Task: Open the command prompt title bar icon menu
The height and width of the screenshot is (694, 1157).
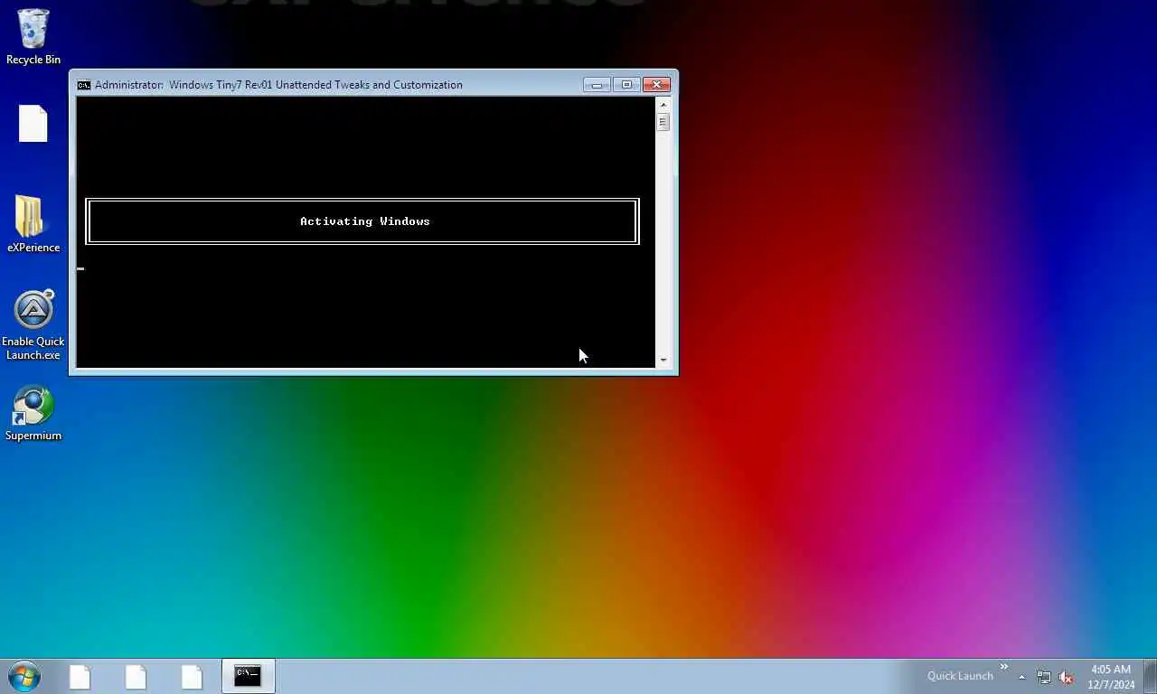Action: click(x=83, y=85)
